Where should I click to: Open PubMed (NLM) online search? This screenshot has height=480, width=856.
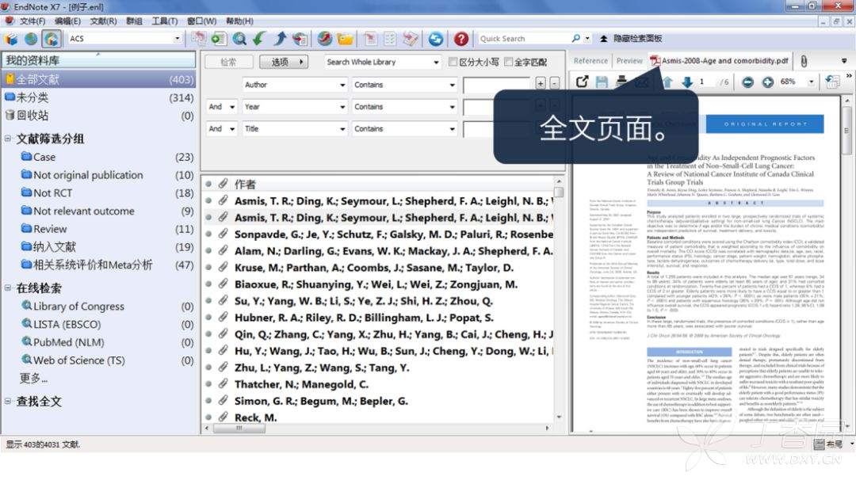[x=69, y=342]
